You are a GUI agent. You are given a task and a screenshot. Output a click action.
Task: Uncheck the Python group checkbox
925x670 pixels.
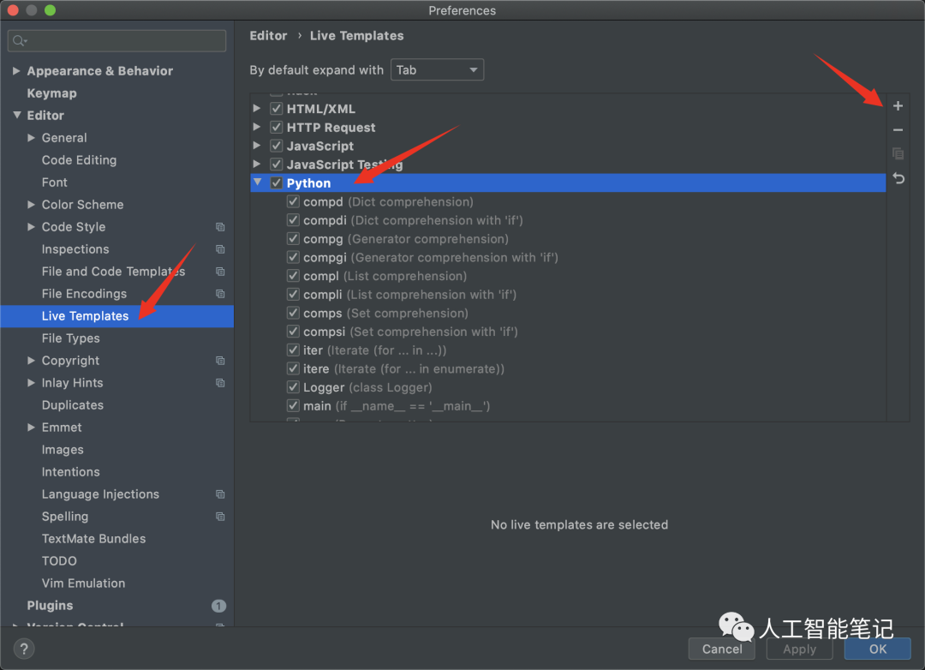click(276, 183)
